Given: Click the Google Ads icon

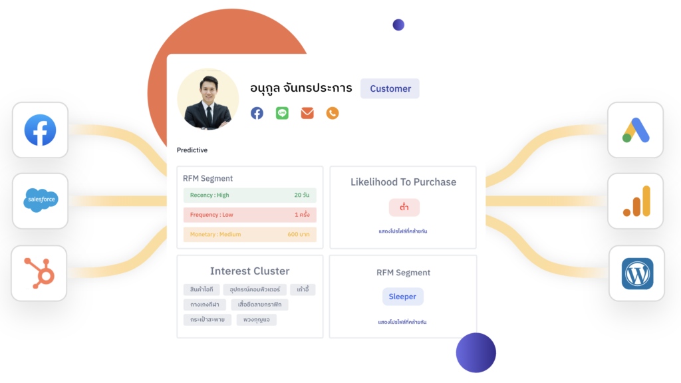Looking at the screenshot, I should pyautogui.click(x=635, y=130).
